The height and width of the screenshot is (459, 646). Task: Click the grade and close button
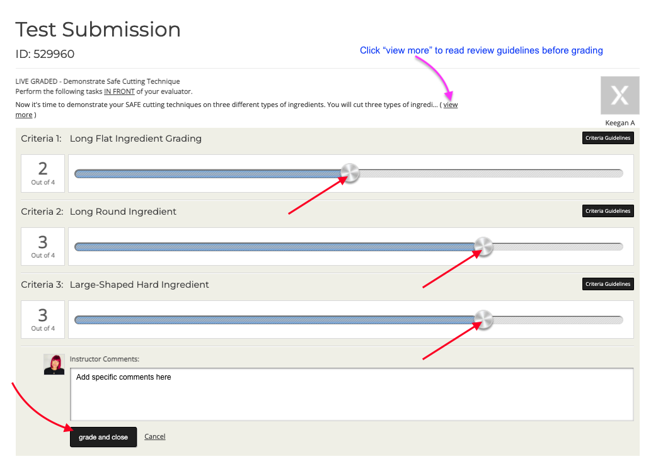point(103,437)
